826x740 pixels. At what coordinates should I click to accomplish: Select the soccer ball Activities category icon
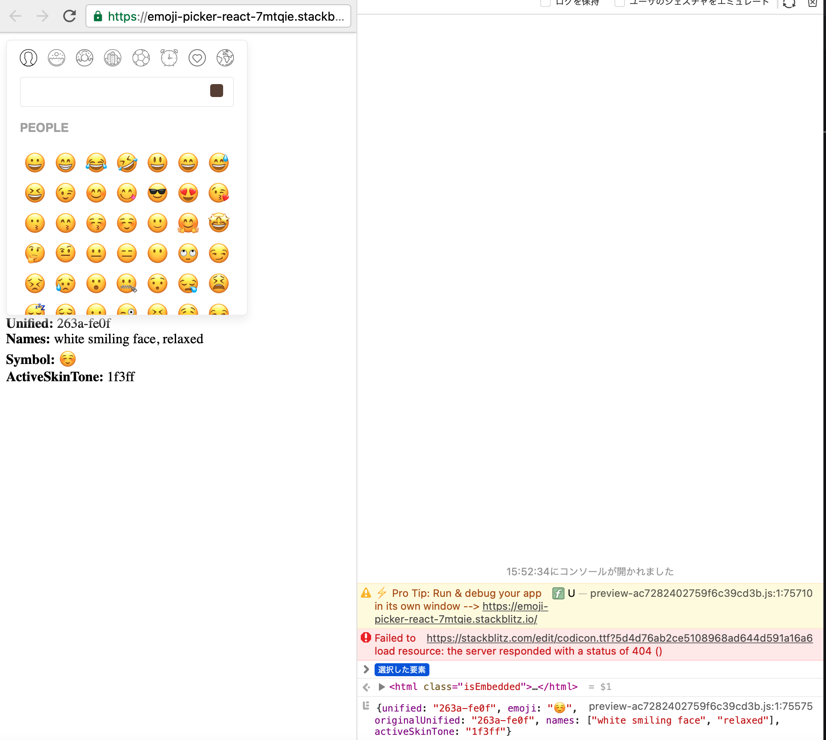point(141,57)
